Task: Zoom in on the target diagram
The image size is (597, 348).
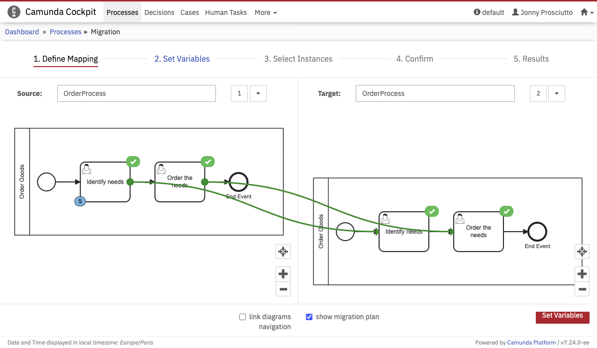Action: click(582, 274)
